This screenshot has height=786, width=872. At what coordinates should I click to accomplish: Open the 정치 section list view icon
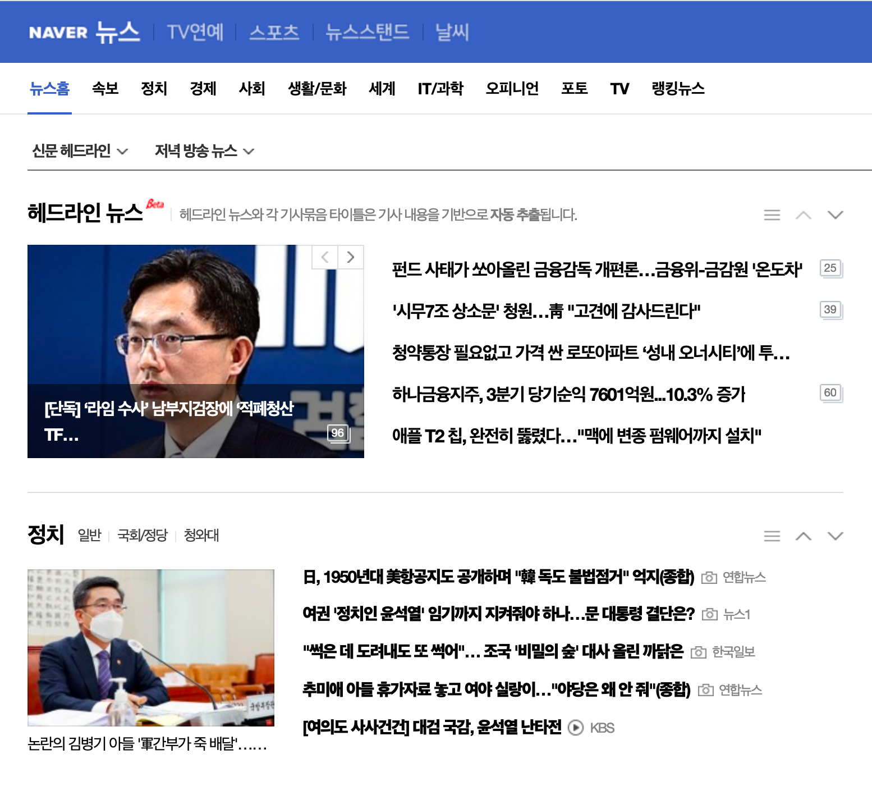click(x=772, y=536)
